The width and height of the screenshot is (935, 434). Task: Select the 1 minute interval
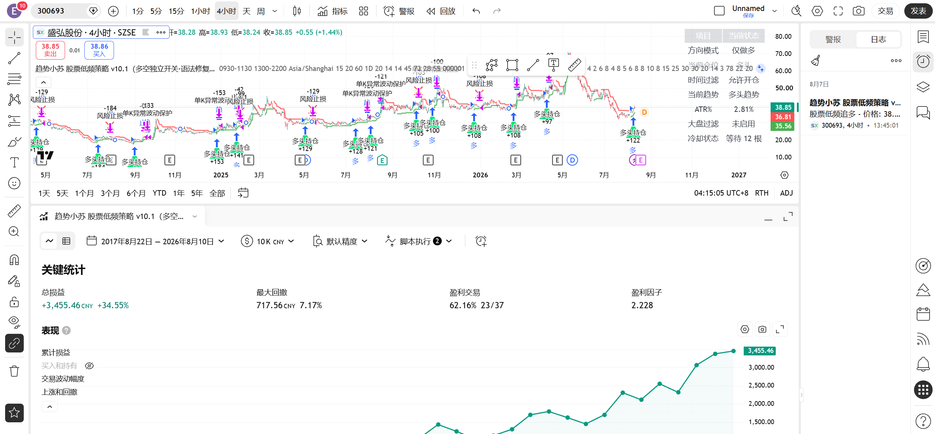pos(138,11)
